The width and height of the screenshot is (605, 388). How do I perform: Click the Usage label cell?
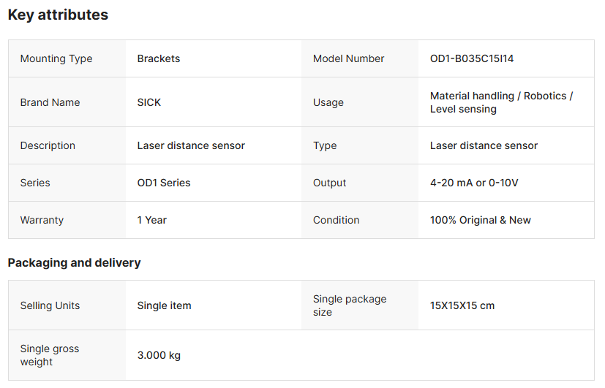click(328, 102)
